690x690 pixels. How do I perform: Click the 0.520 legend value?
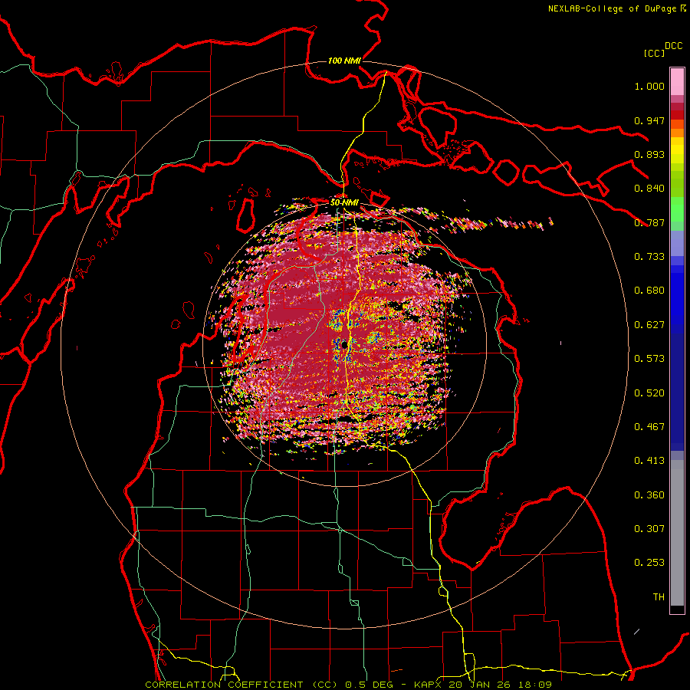649,393
